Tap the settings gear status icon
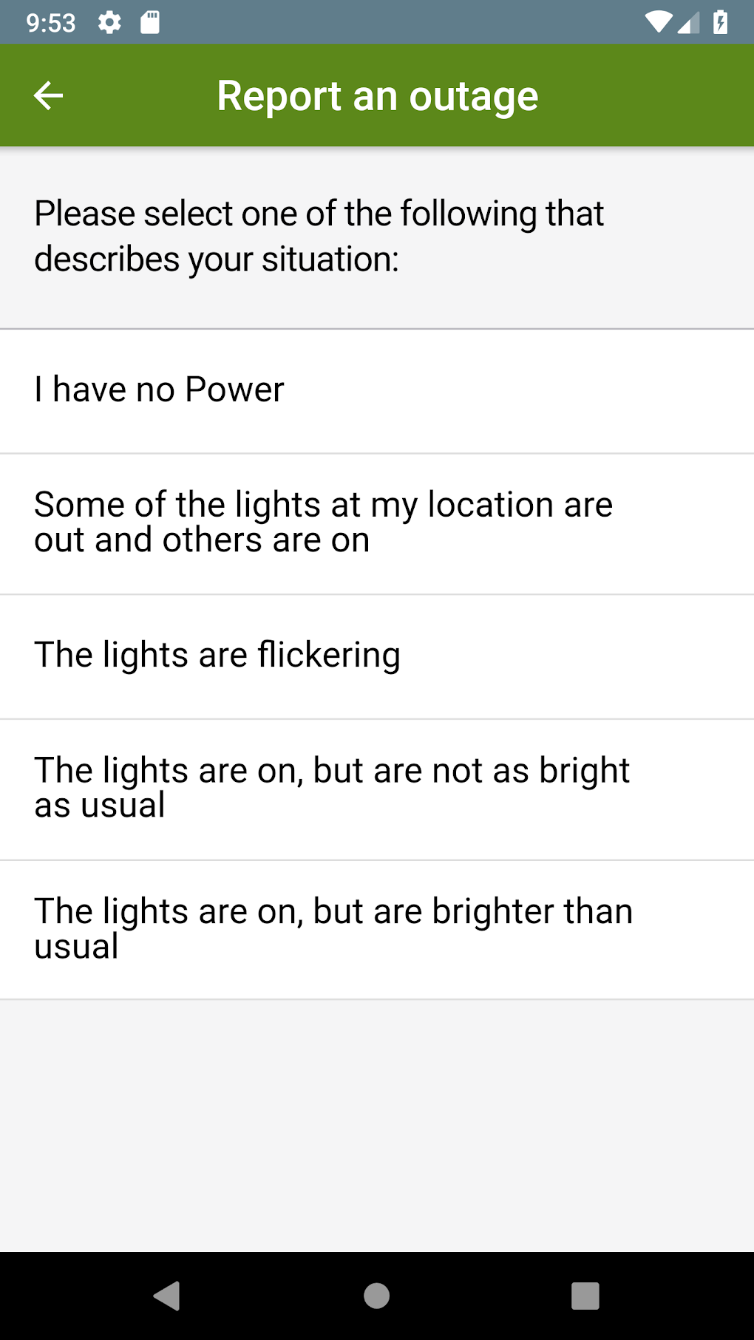Screen dimensions: 754x1340 109,23
